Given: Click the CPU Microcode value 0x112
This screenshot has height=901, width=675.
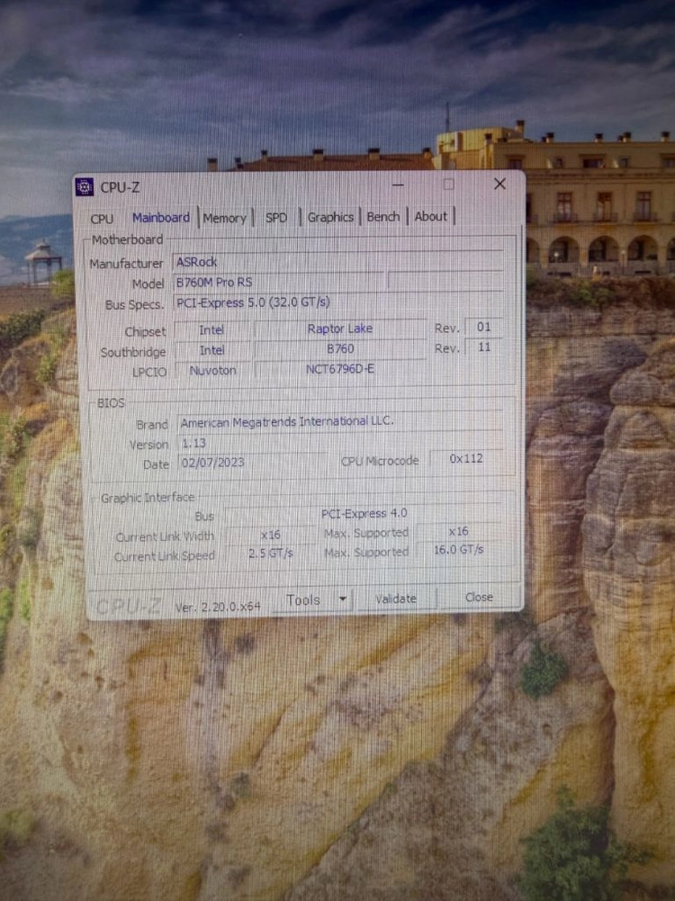Looking at the screenshot, I should tap(466, 458).
